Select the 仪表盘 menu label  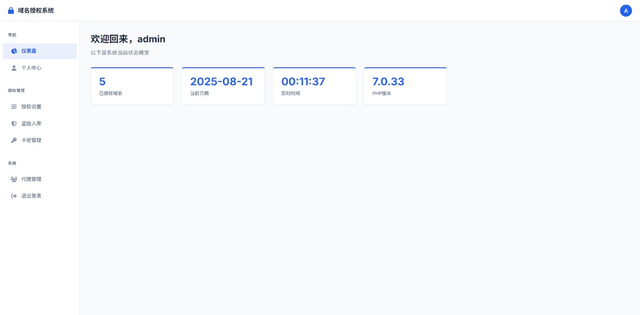[29, 51]
